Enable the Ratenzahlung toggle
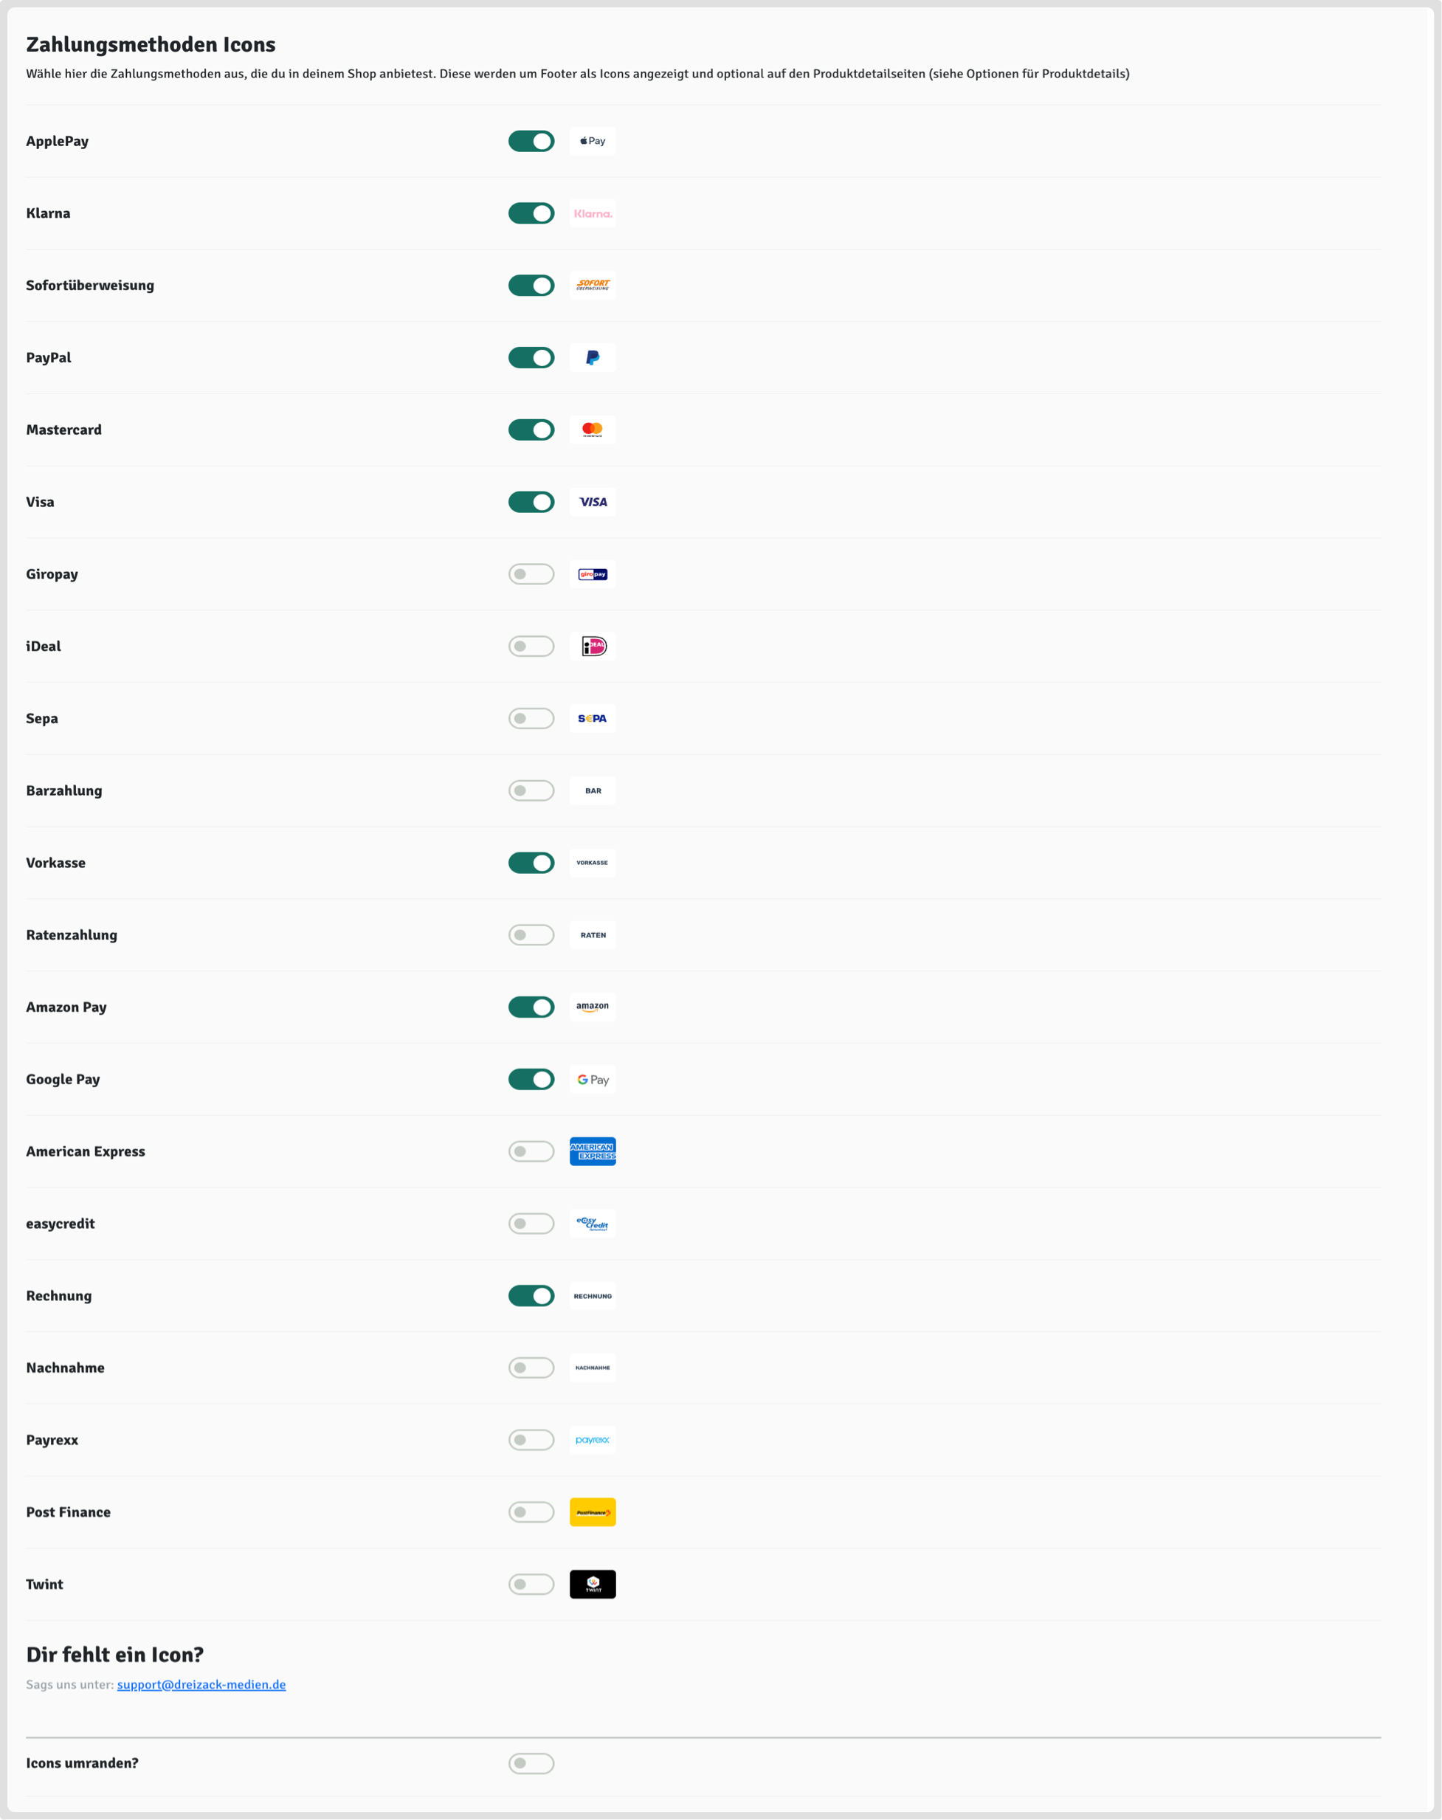 click(531, 935)
